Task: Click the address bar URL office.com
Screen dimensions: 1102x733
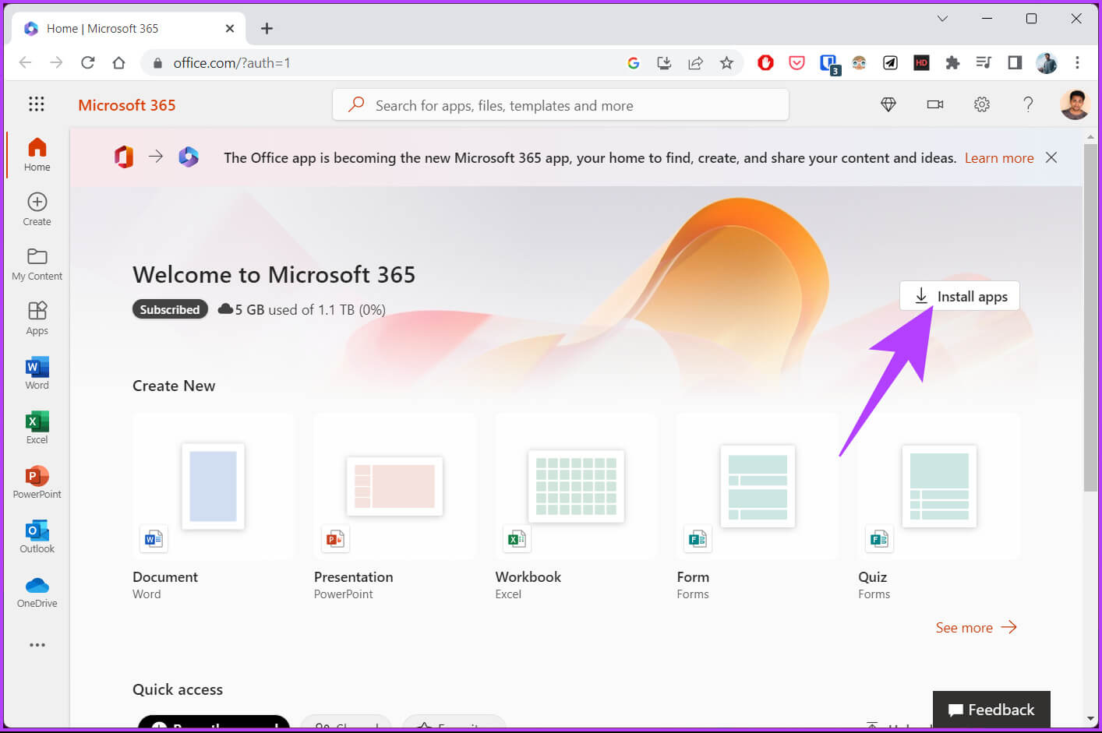Action: click(231, 63)
